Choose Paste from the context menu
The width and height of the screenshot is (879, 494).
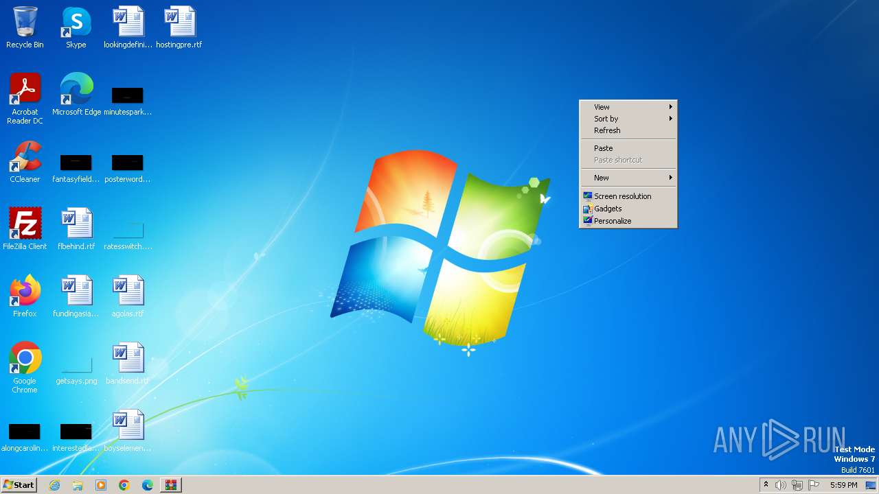(x=628, y=148)
